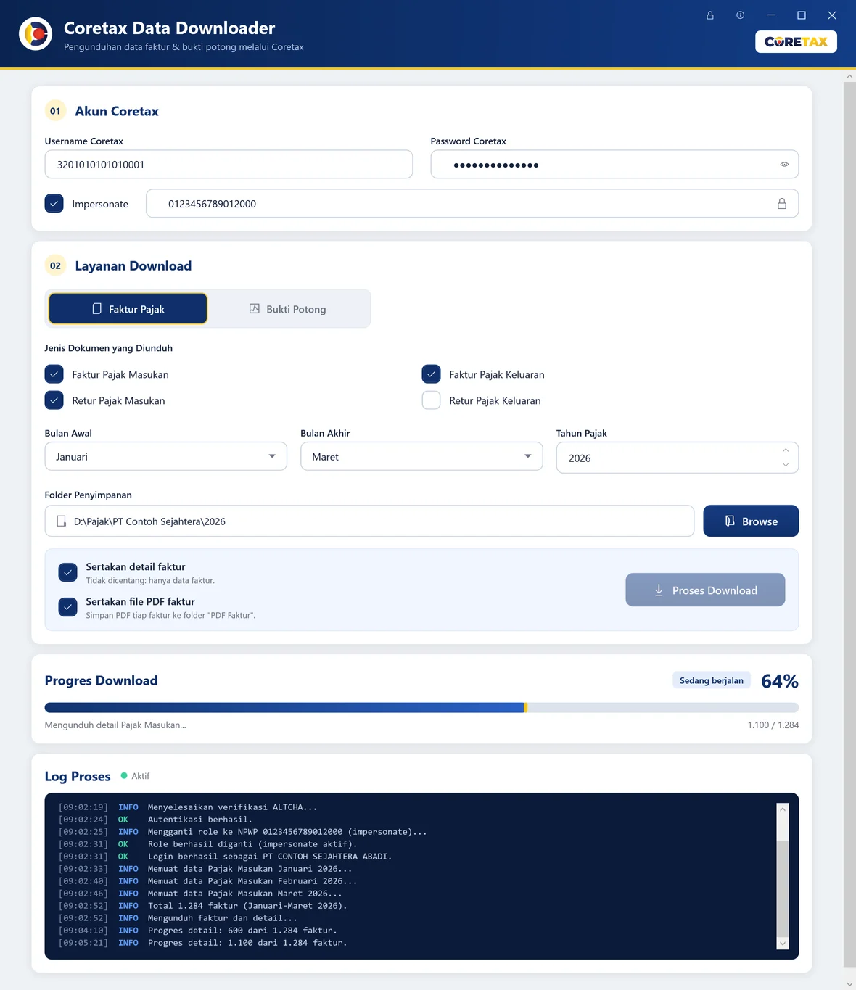The height and width of the screenshot is (990, 856).
Task: Click main page scrollbar down arrow
Action: [x=849, y=983]
